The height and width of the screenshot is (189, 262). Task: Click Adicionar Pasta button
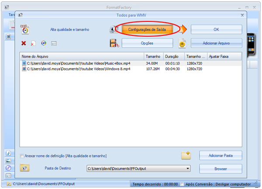coord(221,155)
